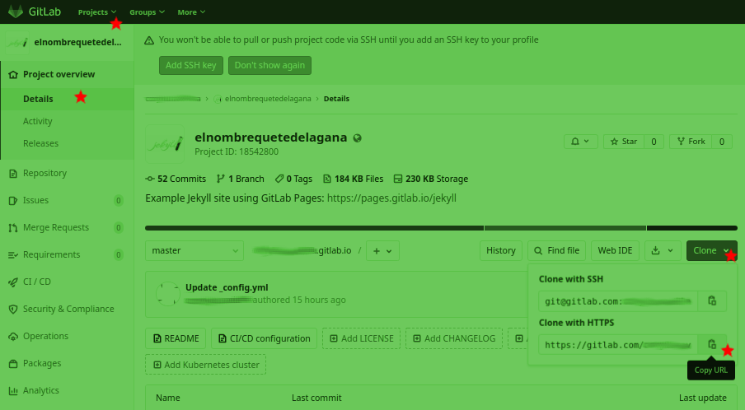Click the Add SSH key button
Screen dimensions: 745x410
pyautogui.click(x=191, y=66)
